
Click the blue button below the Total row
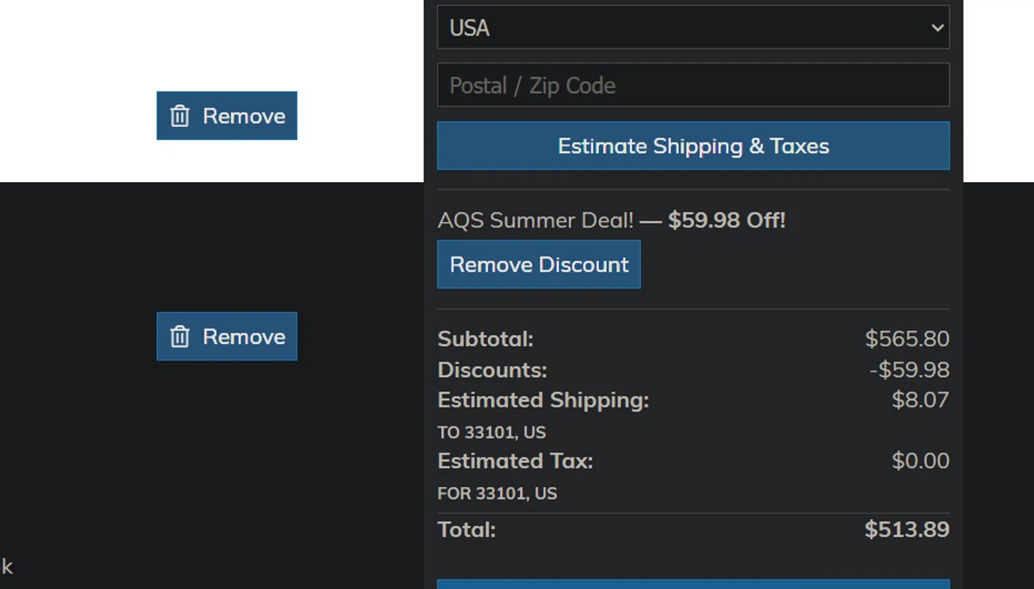(693, 584)
